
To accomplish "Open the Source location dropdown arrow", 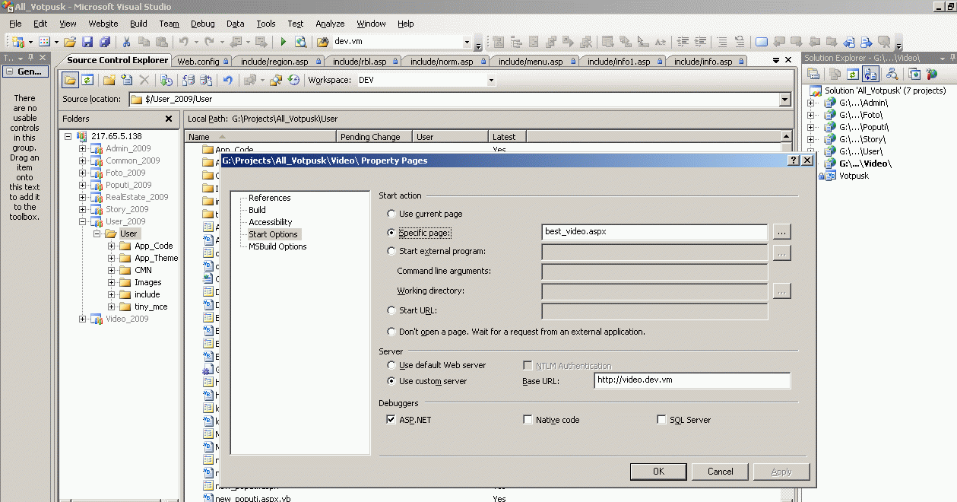I will pos(785,100).
